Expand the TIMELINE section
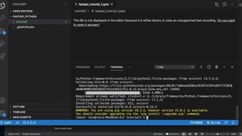The height and width of the screenshot is (136, 242). tap(39, 112)
